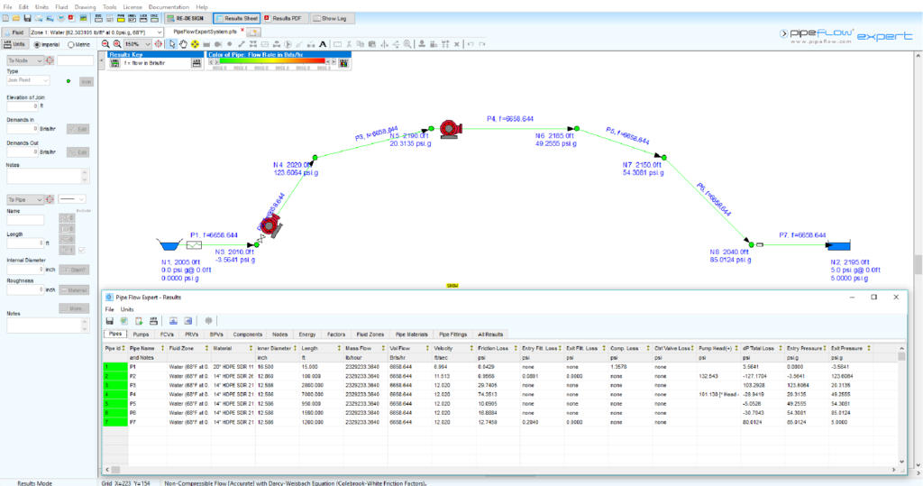This screenshot has width=923, height=486.
Task: Click the new tab icon beside file tab
Action: [253, 32]
